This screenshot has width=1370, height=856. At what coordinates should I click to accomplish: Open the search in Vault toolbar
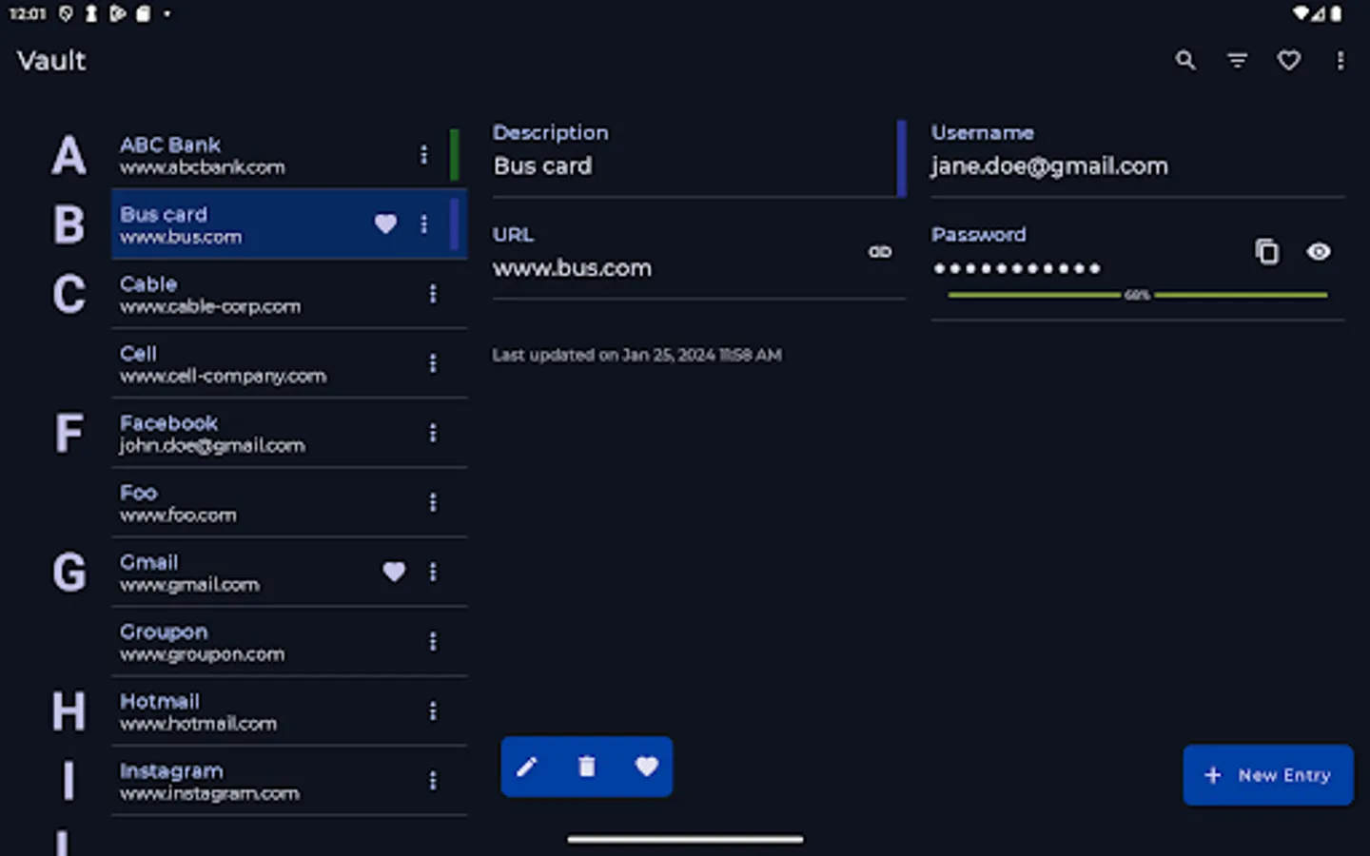pos(1185,60)
